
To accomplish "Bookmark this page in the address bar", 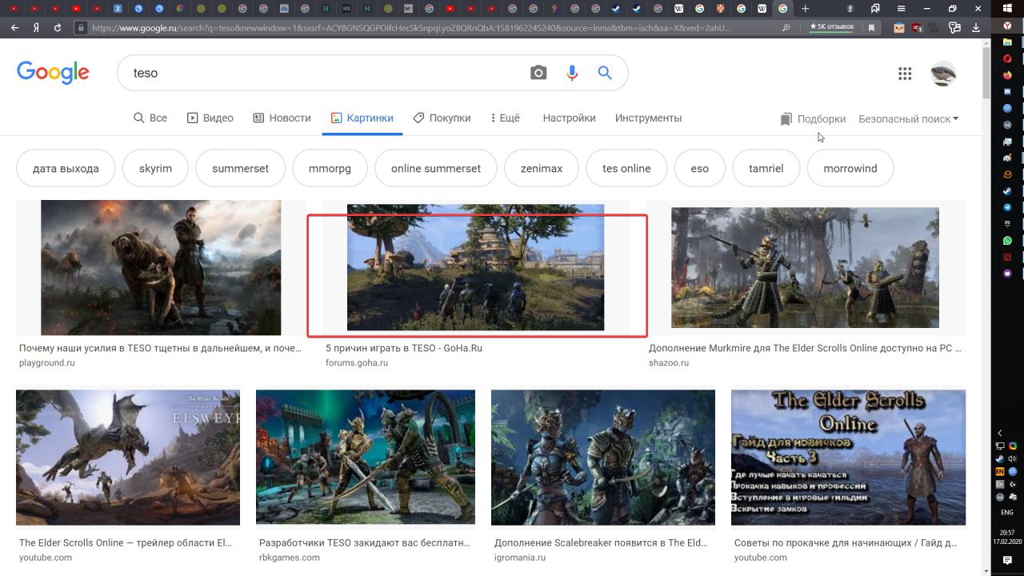I will coord(871,27).
